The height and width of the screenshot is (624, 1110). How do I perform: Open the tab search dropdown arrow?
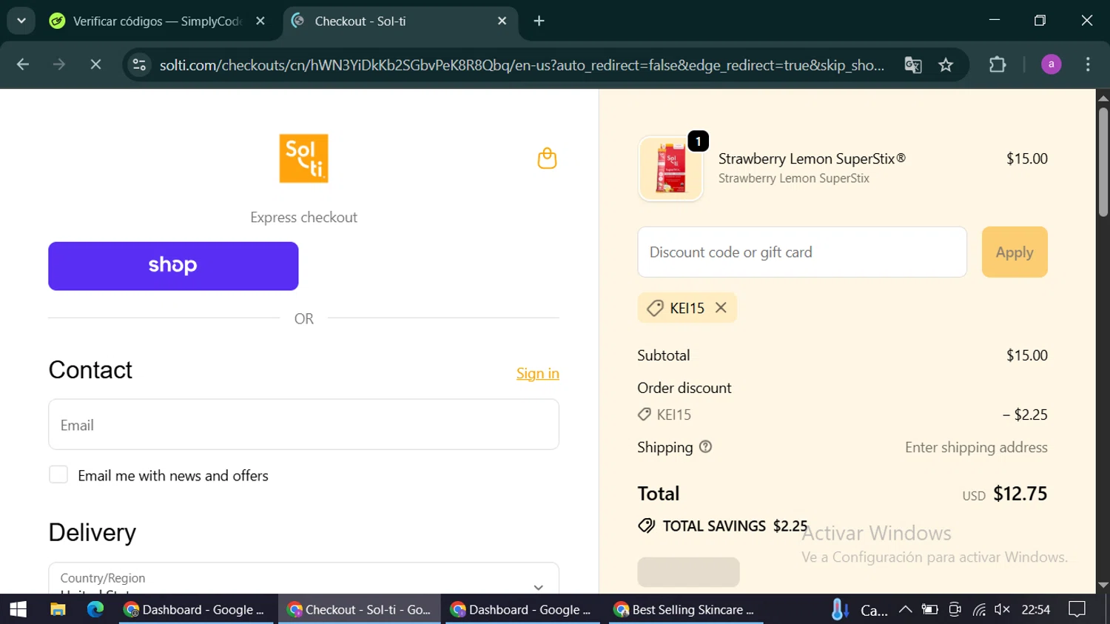[x=21, y=21]
